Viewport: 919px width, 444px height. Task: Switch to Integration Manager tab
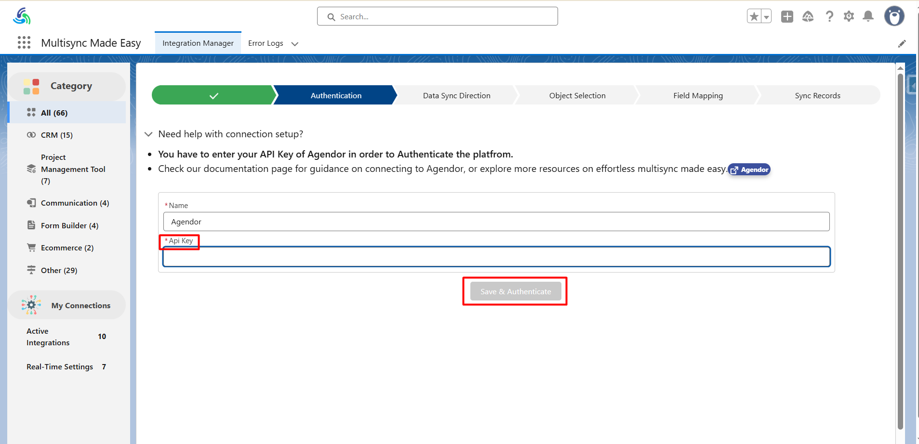(198, 43)
